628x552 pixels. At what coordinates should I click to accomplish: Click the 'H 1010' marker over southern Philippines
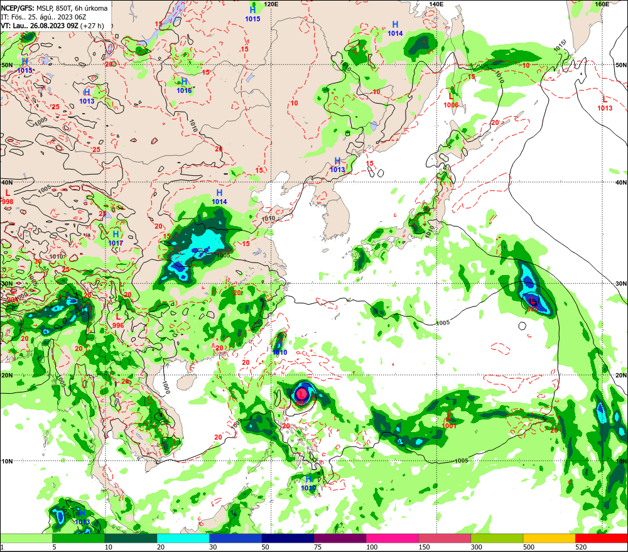308,484
